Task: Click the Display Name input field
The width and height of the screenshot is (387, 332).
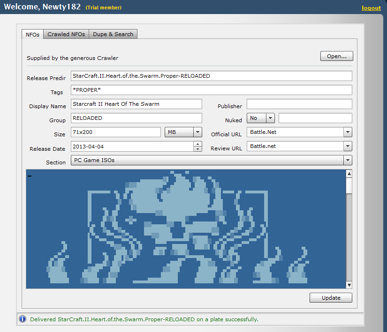Action: click(x=136, y=104)
